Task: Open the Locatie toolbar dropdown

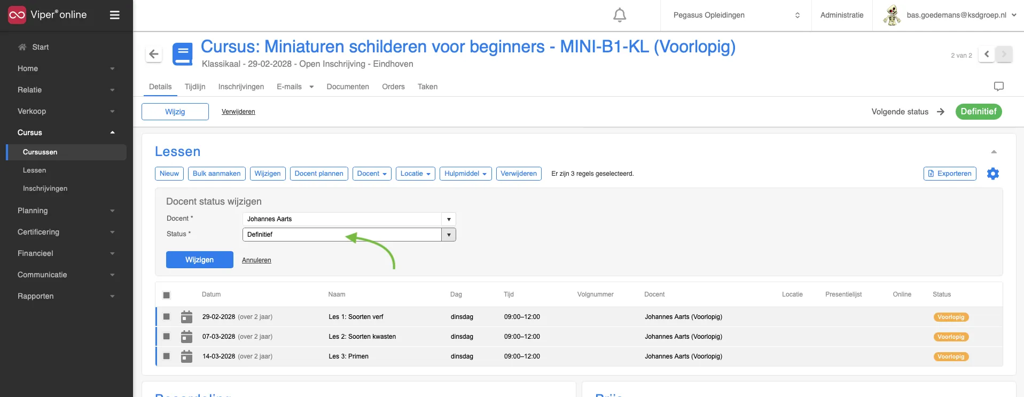Action: [x=416, y=174]
